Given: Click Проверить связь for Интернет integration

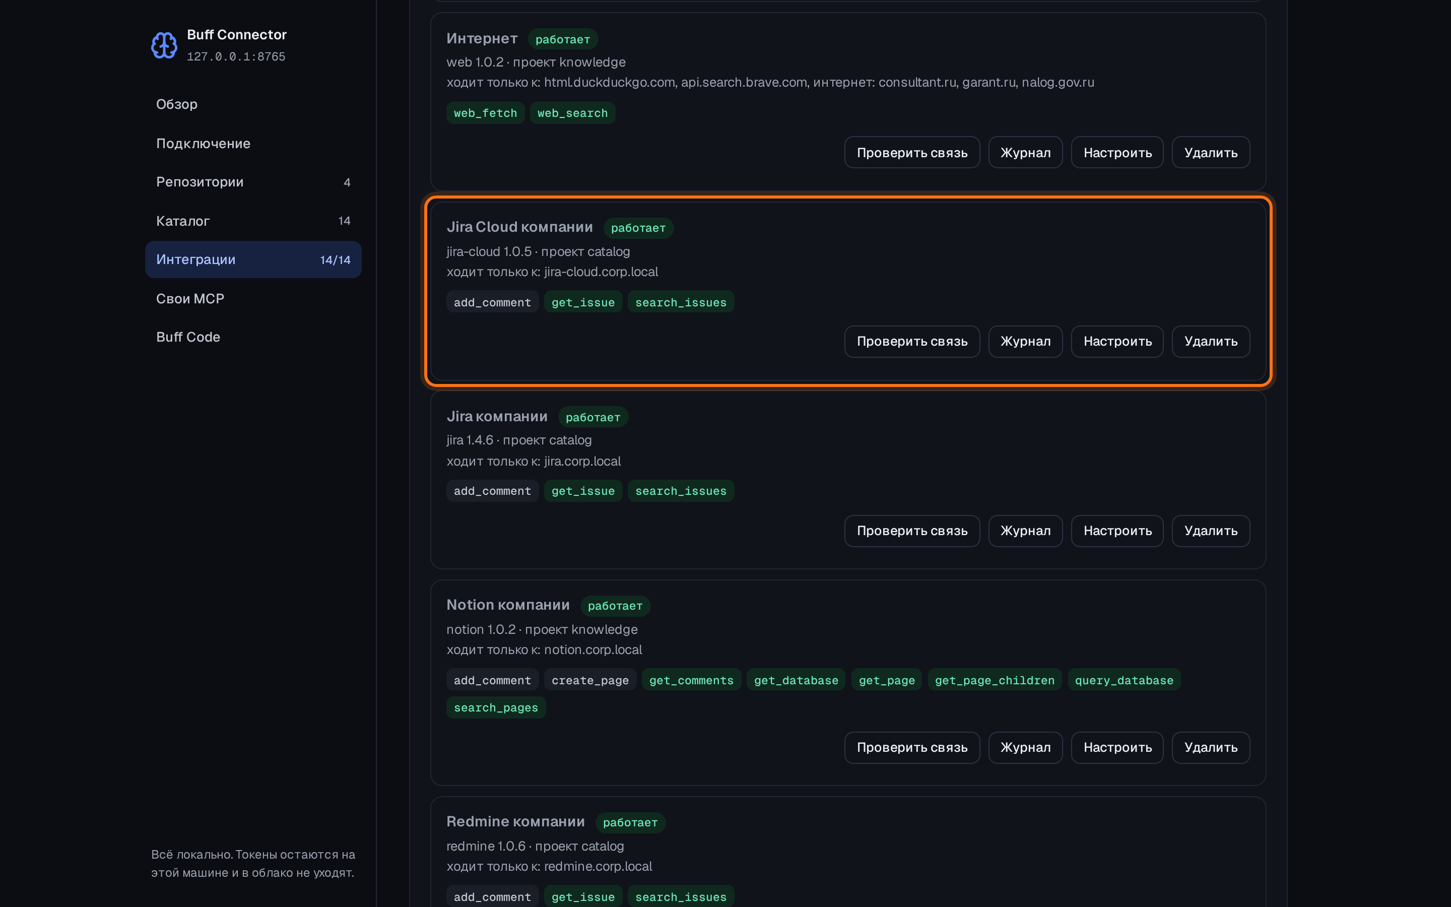Looking at the screenshot, I should pyautogui.click(x=912, y=152).
